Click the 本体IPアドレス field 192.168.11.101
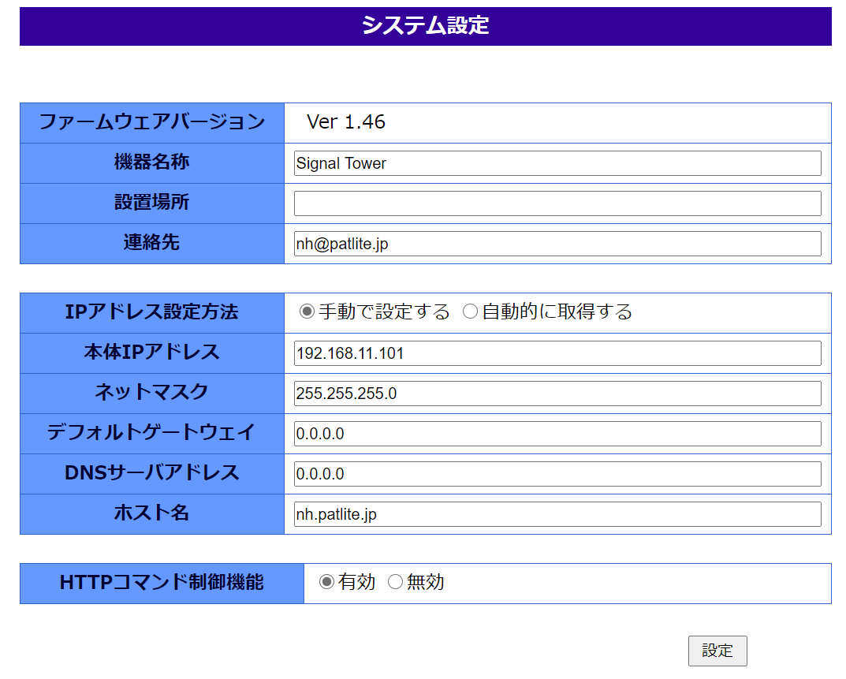Viewport: 846px width, 679px height. click(557, 353)
